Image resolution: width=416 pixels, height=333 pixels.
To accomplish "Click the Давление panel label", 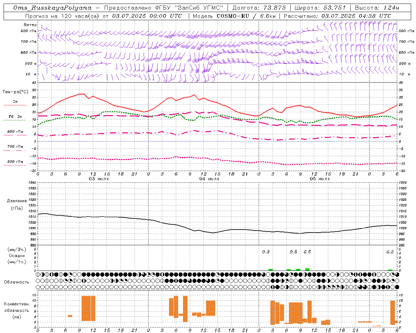I will [x=17, y=201].
